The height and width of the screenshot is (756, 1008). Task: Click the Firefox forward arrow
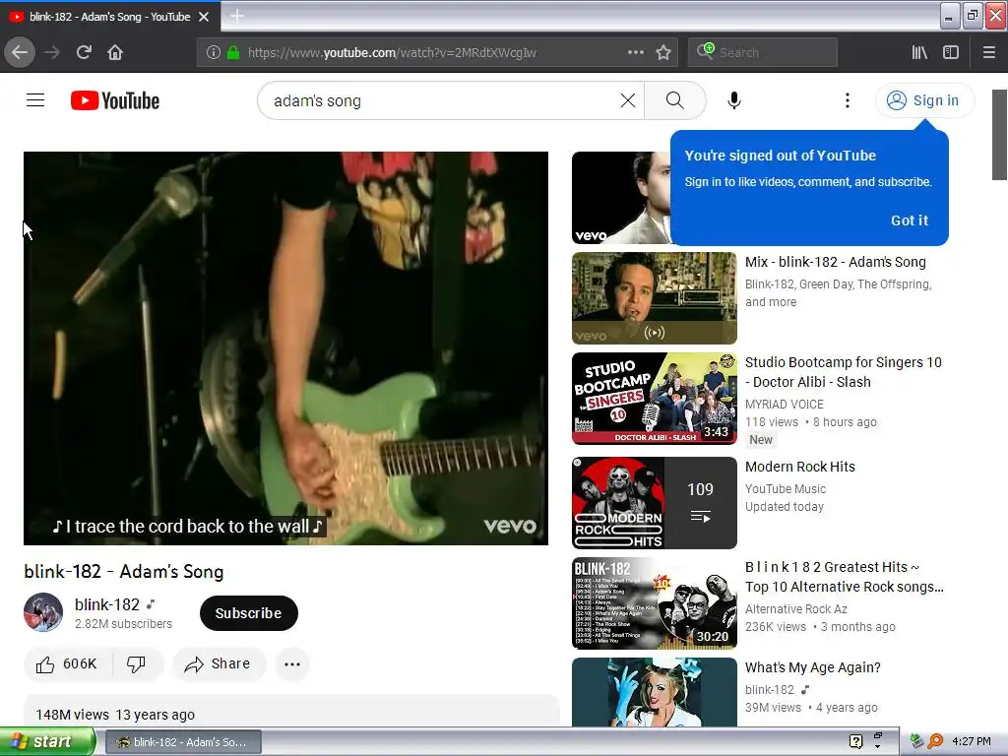[x=52, y=52]
